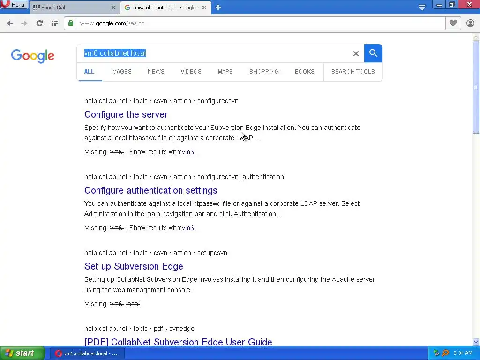Click the blue magnifier search button

click(x=373, y=53)
